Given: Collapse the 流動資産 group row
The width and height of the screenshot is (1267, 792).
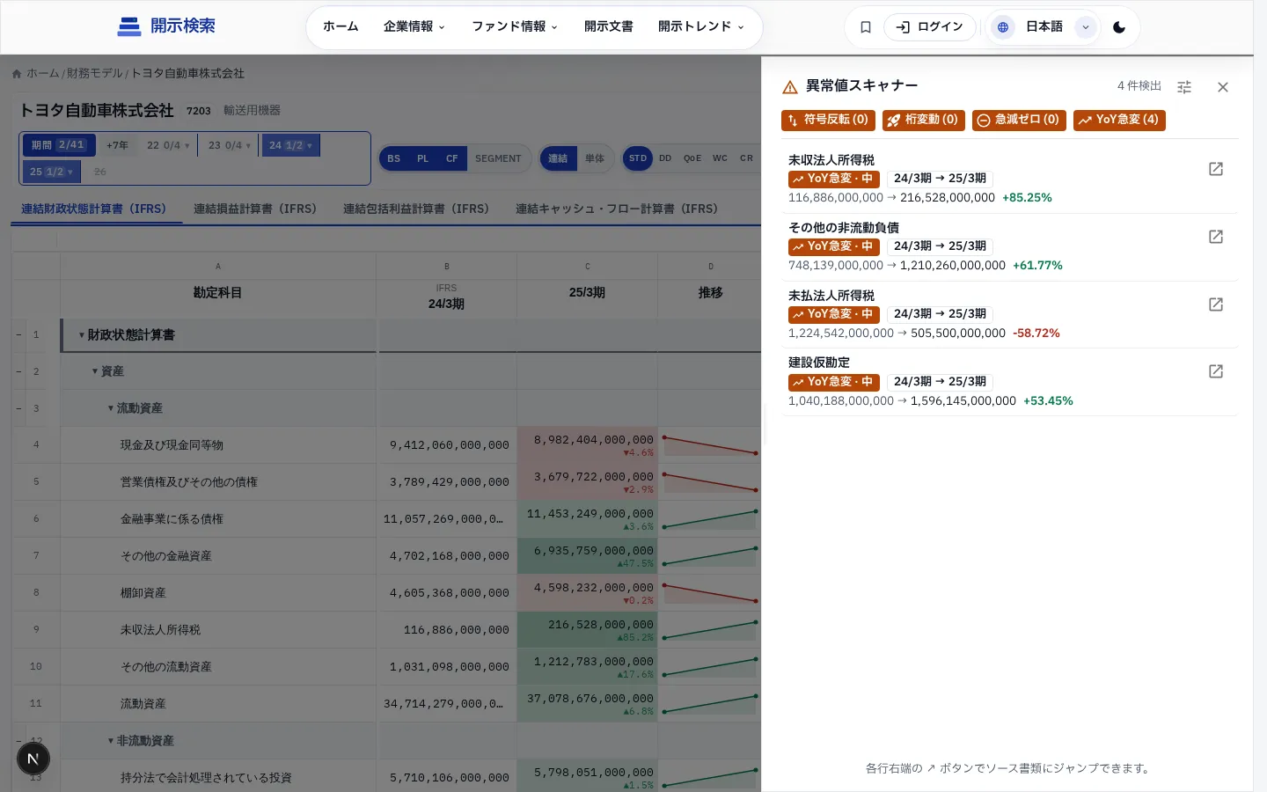Looking at the screenshot, I should (x=111, y=408).
